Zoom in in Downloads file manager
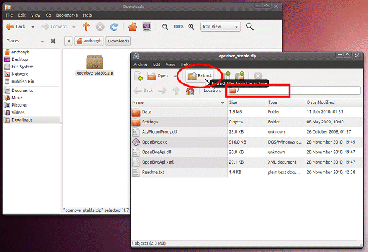The image size is (368, 252). click(x=191, y=27)
